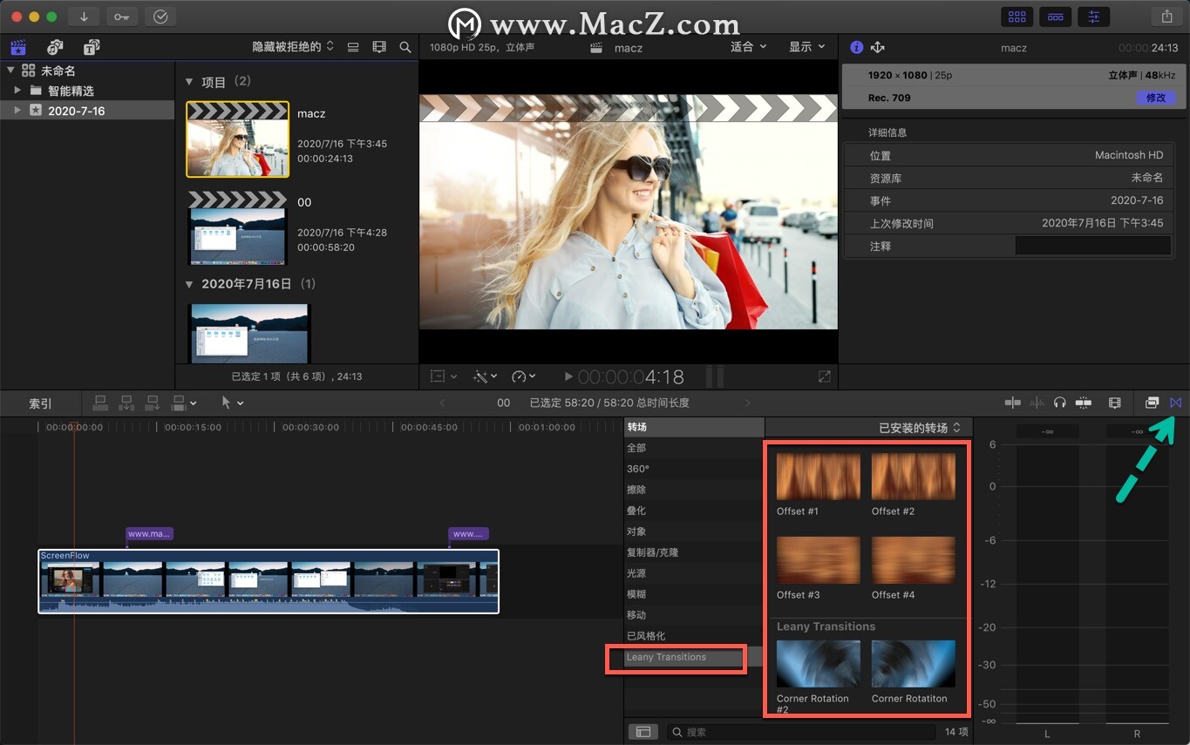The width and height of the screenshot is (1190, 745).
Task: Click the 注释 notes field
Action: tap(1092, 247)
